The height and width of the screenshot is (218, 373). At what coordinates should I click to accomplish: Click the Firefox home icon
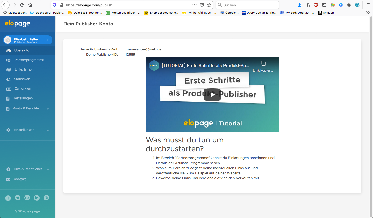click(x=30, y=5)
